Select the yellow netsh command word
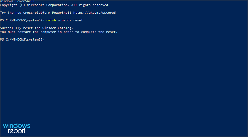Viewport: 248px width, 137px height. (x=51, y=20)
